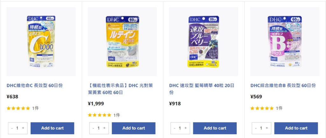Screen dimensions: 326x138
Task: Add DHC維他命C 長效型 to cart
Action: click(x=53, y=128)
